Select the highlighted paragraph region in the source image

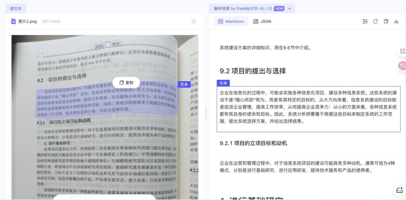tap(106, 101)
